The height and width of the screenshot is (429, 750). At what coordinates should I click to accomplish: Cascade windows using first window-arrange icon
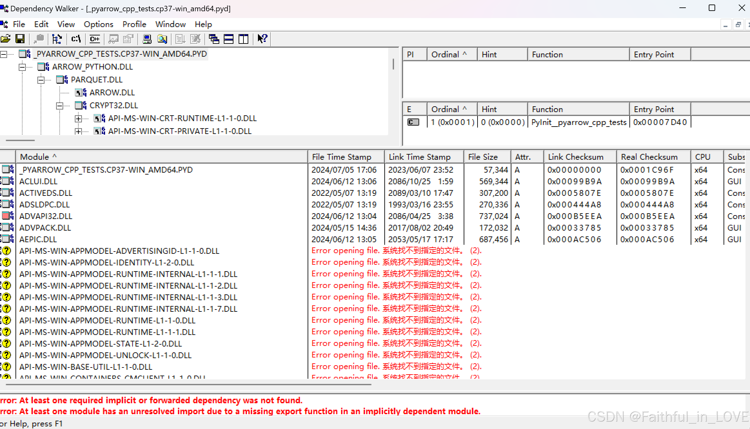(214, 39)
